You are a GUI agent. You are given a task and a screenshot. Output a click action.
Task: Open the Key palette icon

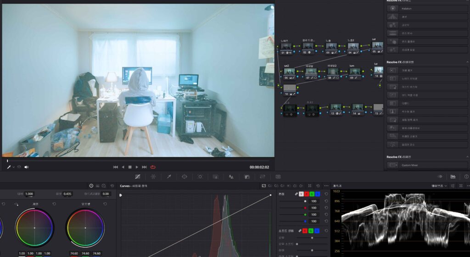(x=247, y=177)
